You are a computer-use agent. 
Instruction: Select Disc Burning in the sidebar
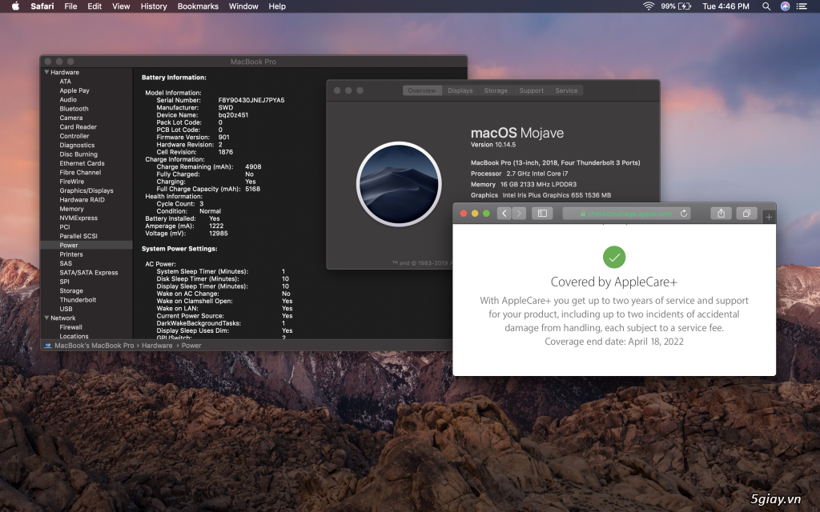[78, 154]
